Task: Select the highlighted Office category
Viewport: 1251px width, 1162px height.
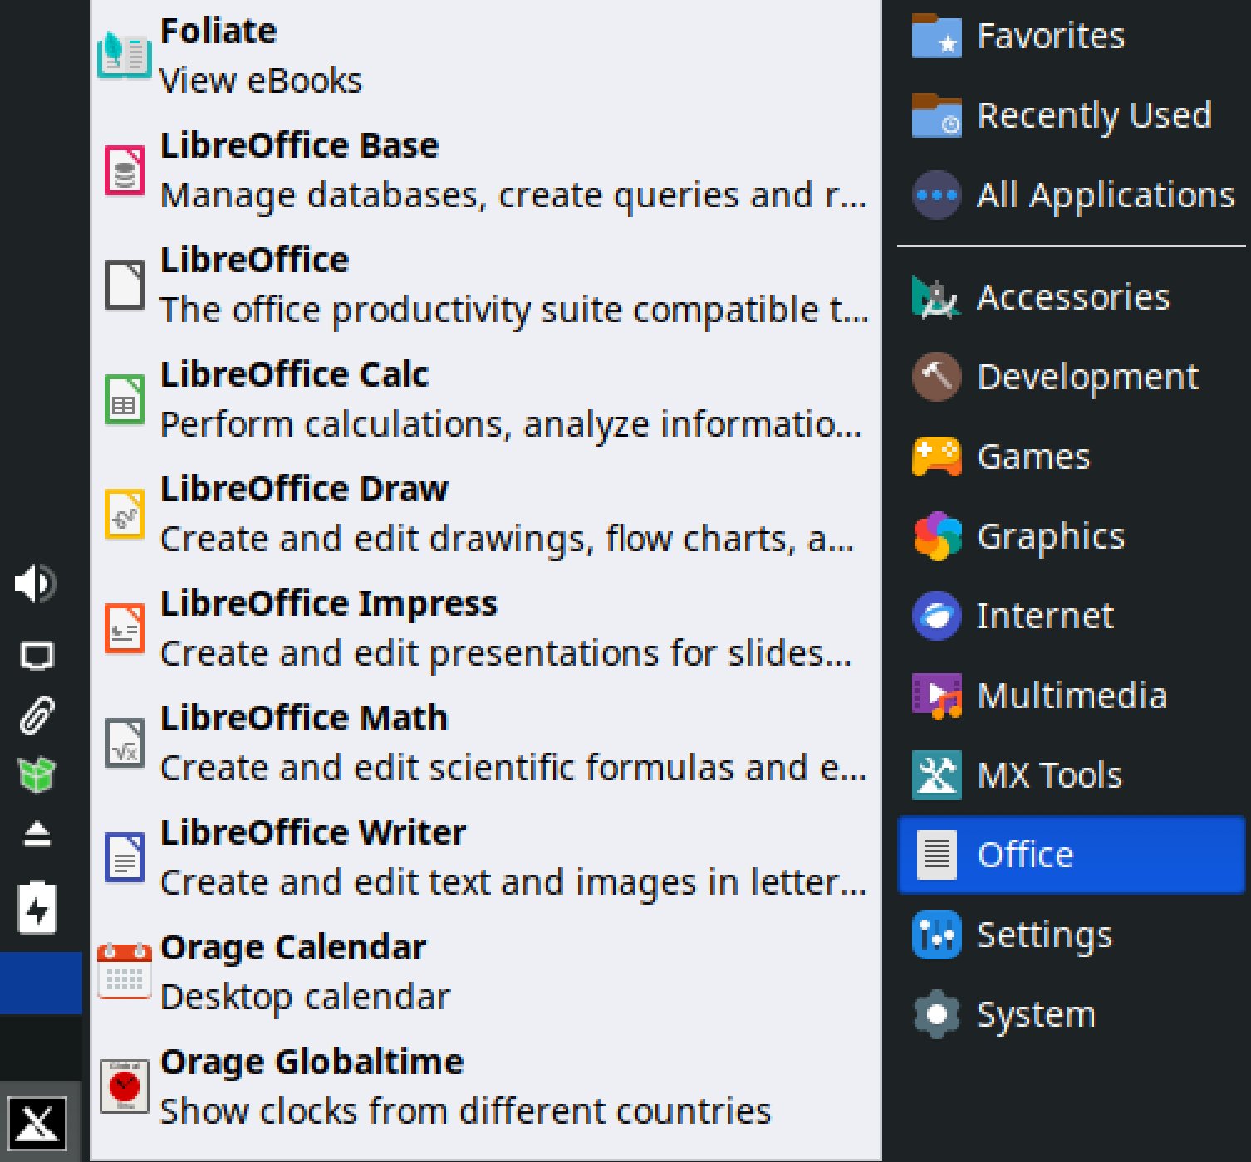Action: coord(1071,855)
